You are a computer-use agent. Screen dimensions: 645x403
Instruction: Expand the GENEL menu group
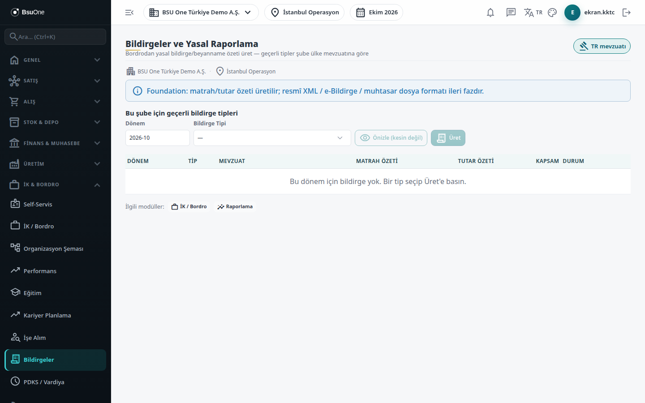click(56, 60)
